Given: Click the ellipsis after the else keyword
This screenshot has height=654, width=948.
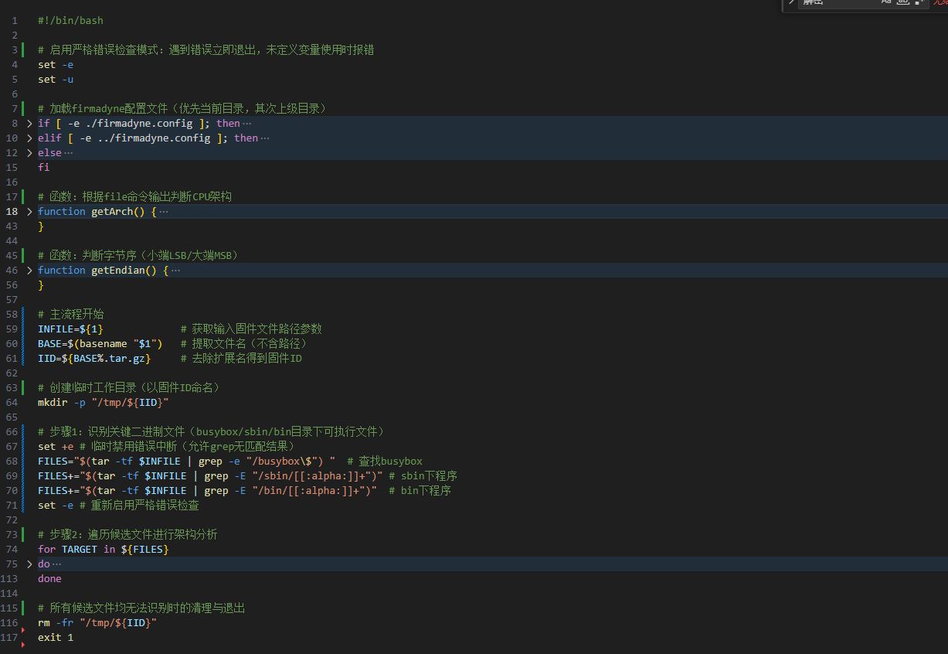Looking at the screenshot, I should tap(69, 153).
